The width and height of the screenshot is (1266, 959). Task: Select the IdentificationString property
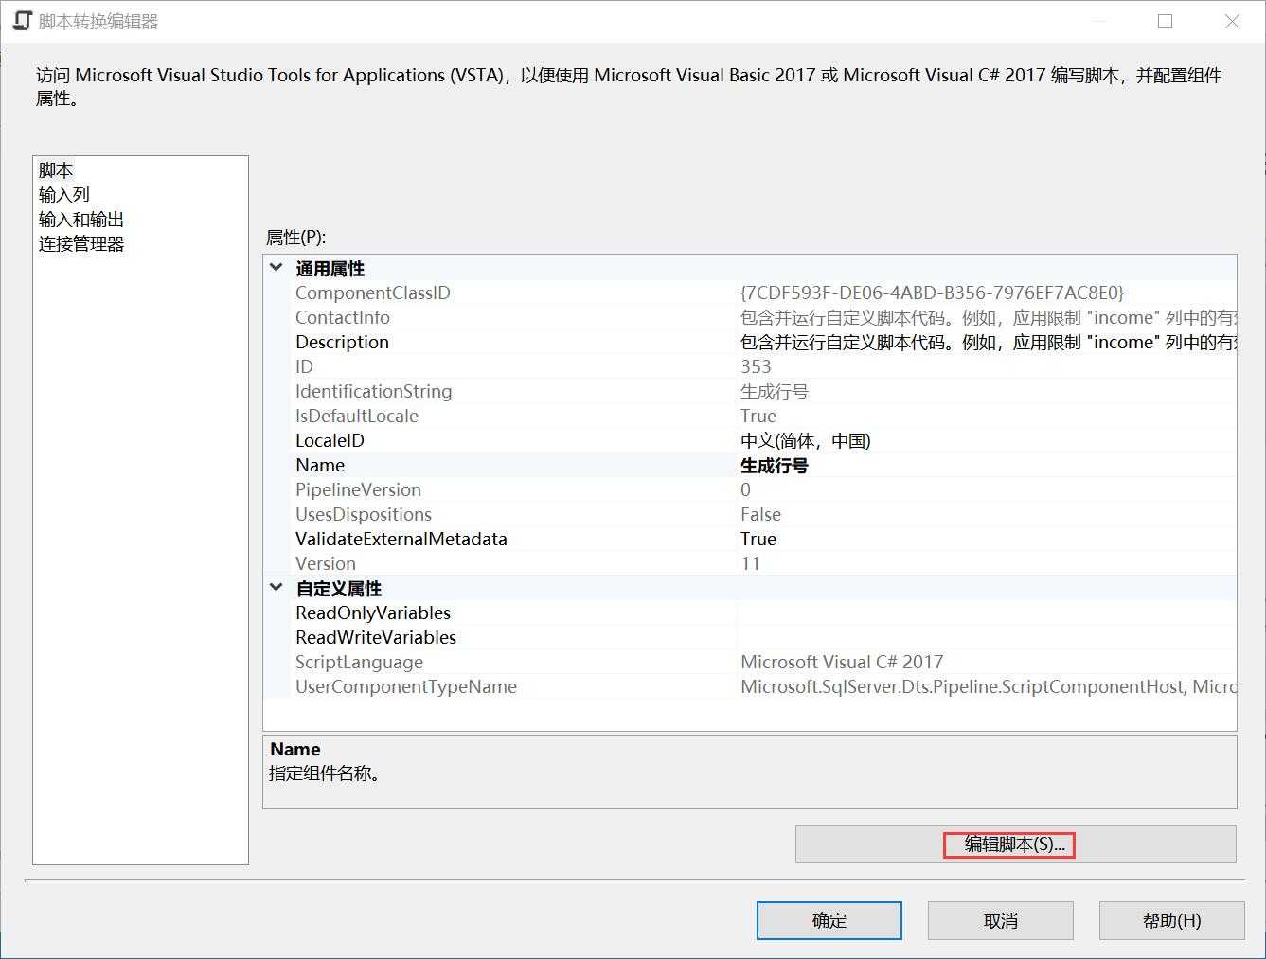pos(373,391)
